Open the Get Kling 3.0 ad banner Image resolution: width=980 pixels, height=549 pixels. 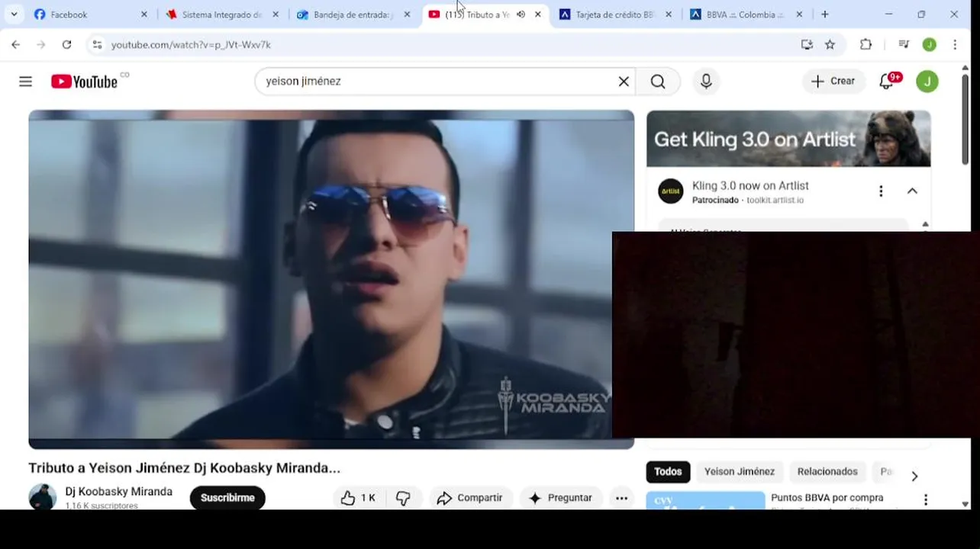click(x=788, y=139)
